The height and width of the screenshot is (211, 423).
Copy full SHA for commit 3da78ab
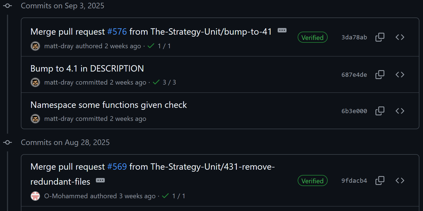click(x=380, y=37)
